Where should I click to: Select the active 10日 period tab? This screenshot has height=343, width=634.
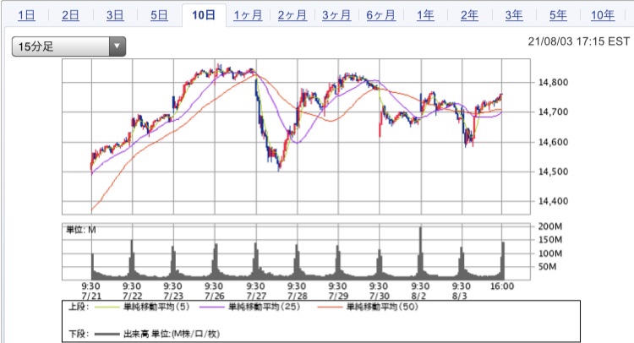tap(204, 15)
